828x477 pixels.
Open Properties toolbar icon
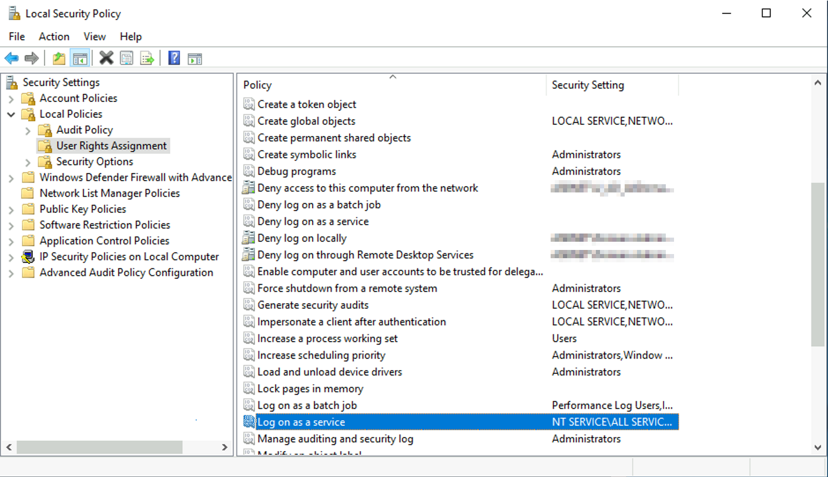click(127, 58)
